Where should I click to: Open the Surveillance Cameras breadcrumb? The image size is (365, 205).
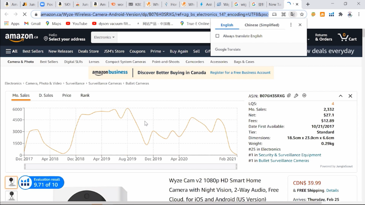pyautogui.click(x=105, y=83)
